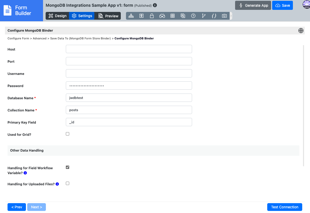Click into the Password field
The height and width of the screenshot is (213, 310).
pos(129,86)
